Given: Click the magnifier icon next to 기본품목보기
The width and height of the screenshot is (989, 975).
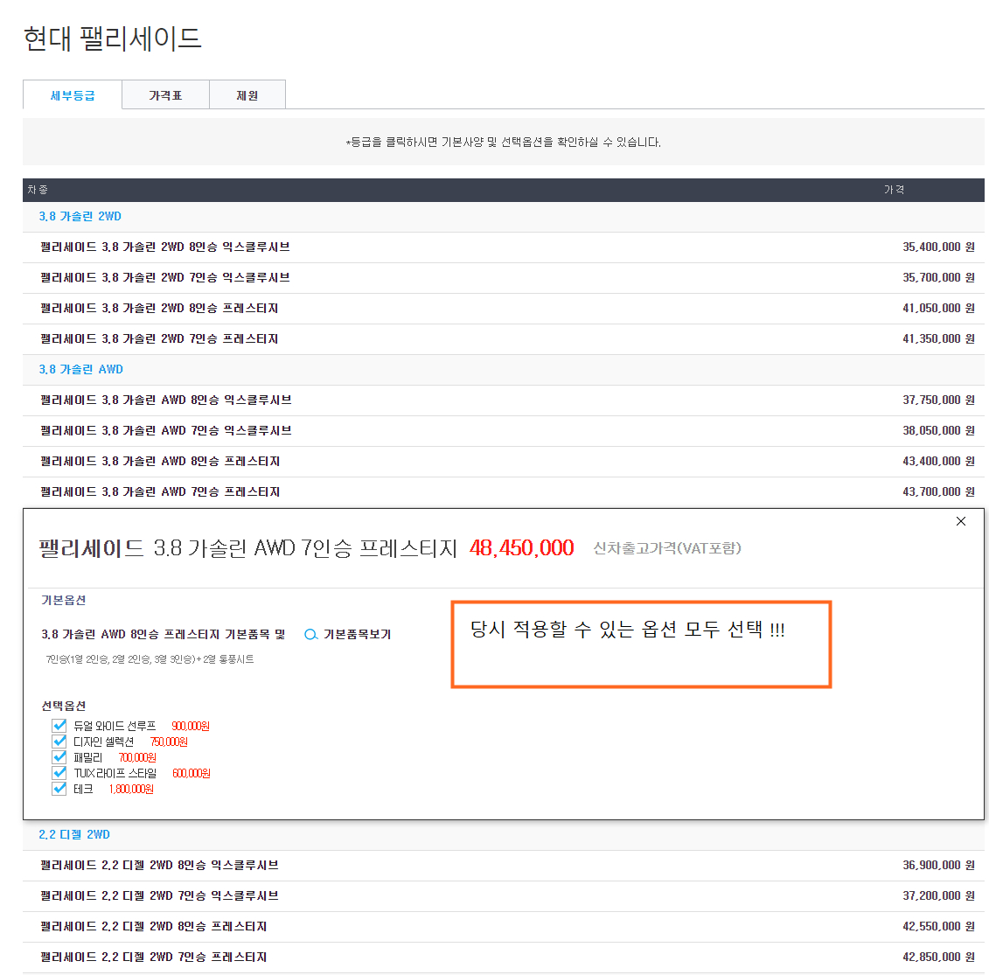Looking at the screenshot, I should [x=310, y=635].
